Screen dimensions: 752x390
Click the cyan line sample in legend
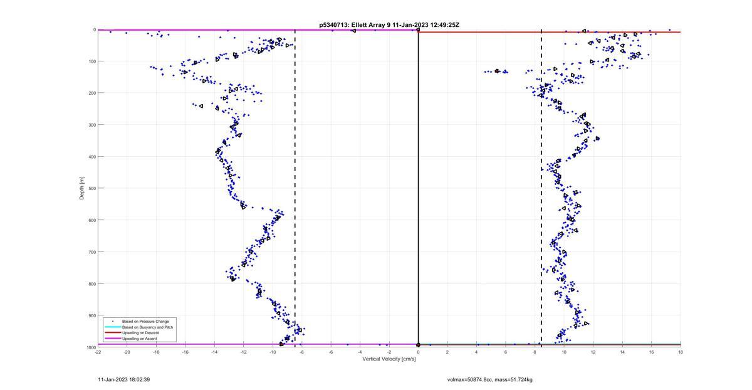click(112, 327)
